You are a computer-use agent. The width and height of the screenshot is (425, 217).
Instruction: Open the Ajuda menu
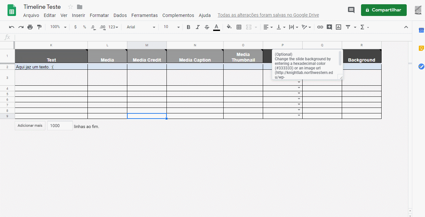click(x=205, y=15)
